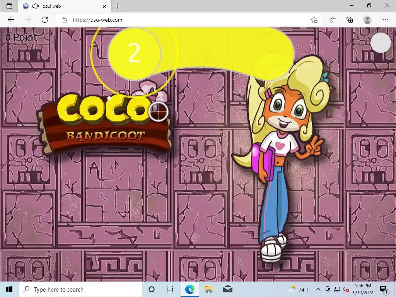Screen dimensions: 396x297
Task: Click the taskbar search box
Action: 80,289
